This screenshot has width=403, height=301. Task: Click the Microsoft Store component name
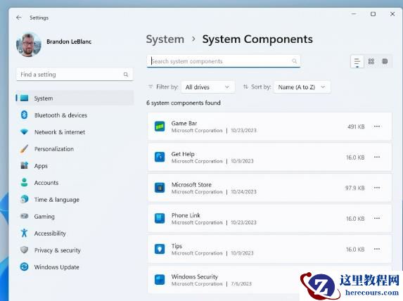191,184
